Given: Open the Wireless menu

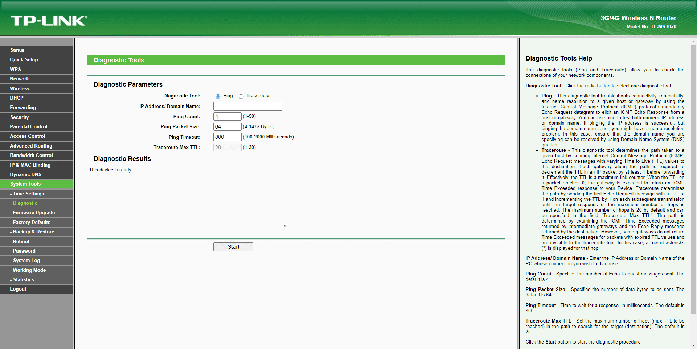Looking at the screenshot, I should click(36, 88).
